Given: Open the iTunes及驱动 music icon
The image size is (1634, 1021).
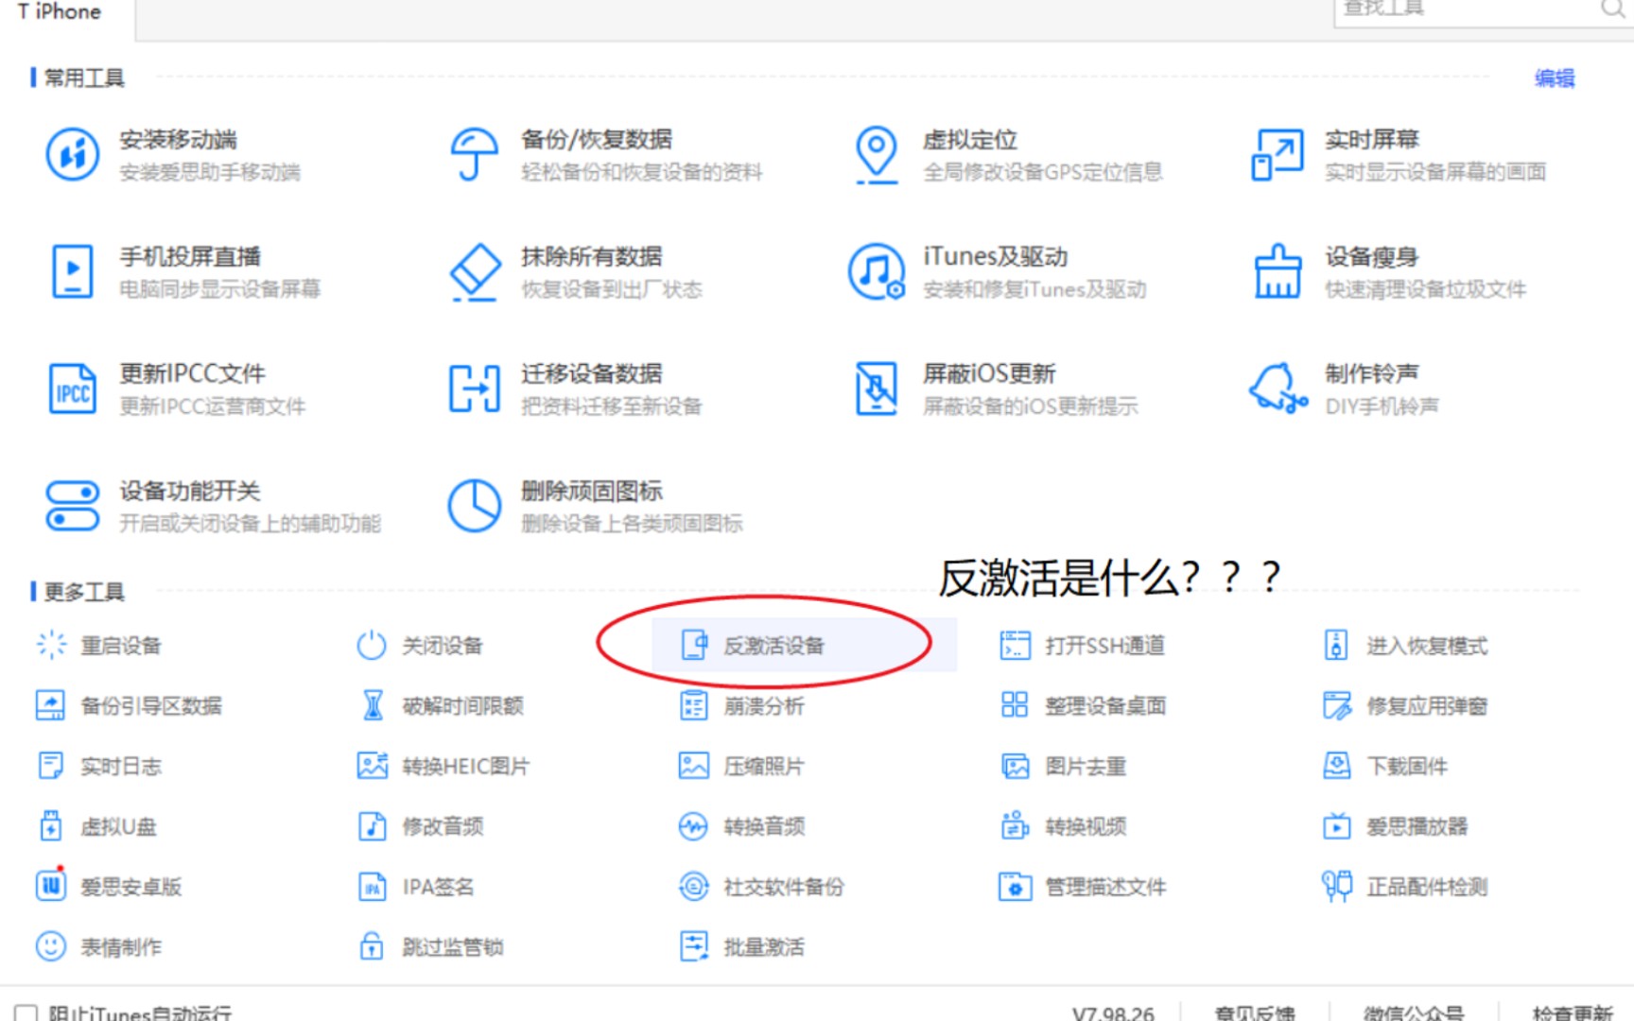Looking at the screenshot, I should (x=877, y=272).
